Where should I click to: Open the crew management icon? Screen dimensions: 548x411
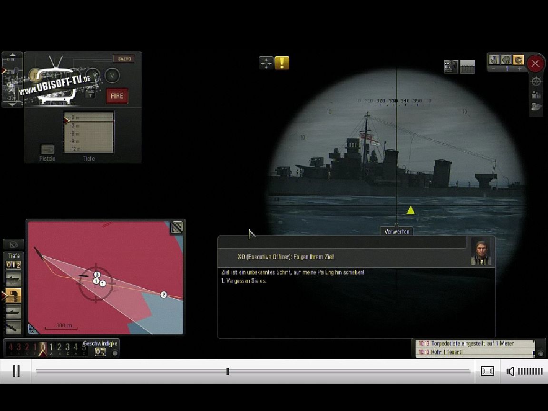536,94
